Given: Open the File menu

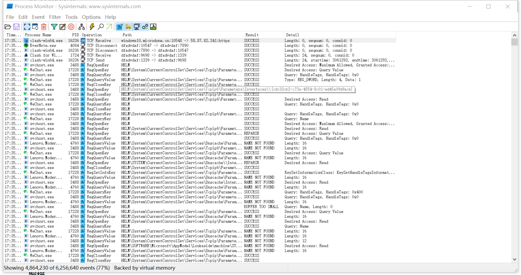Looking at the screenshot, I should (10, 17).
